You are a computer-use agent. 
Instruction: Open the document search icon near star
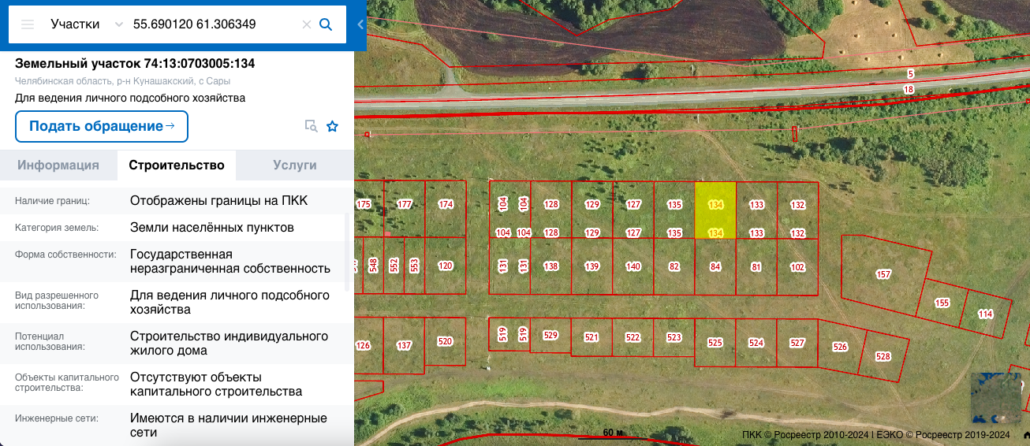coord(312,126)
